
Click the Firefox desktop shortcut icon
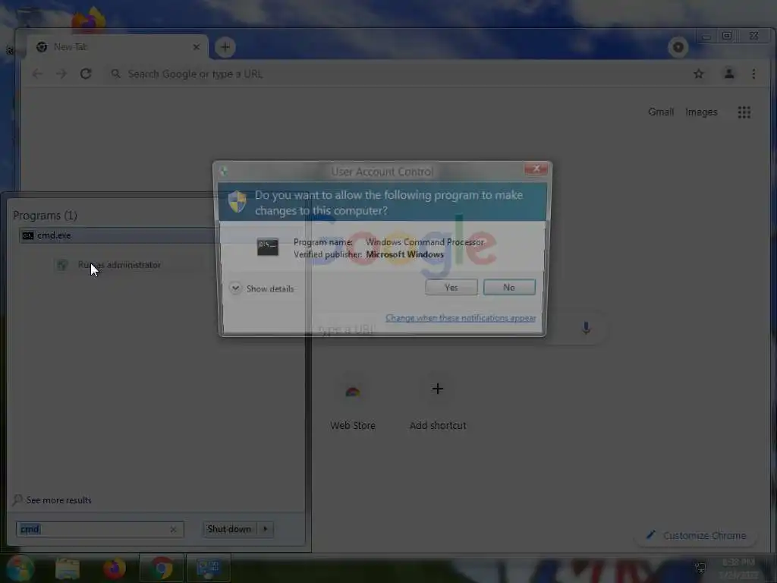click(88, 20)
